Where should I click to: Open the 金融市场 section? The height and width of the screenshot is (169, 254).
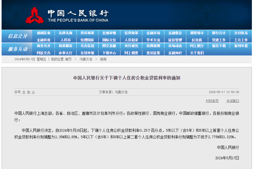(153, 33)
